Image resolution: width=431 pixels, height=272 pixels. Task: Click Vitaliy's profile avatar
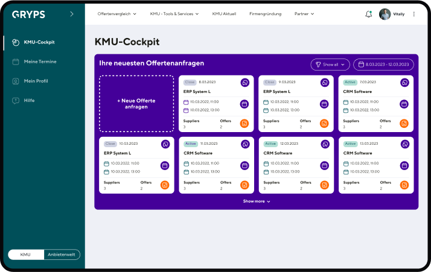[385, 14]
